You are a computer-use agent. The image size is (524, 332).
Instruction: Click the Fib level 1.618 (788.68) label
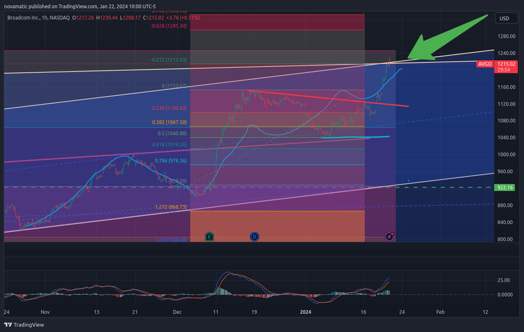tap(171, 240)
